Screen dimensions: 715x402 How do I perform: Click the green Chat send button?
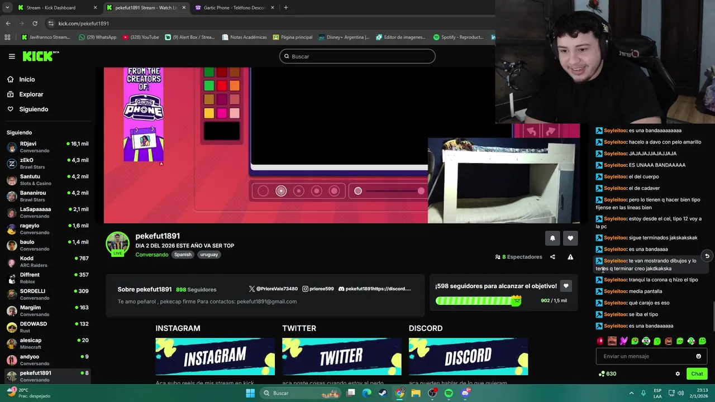click(x=697, y=374)
